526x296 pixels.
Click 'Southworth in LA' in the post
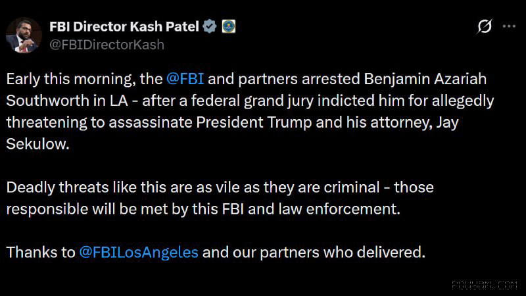pos(67,101)
